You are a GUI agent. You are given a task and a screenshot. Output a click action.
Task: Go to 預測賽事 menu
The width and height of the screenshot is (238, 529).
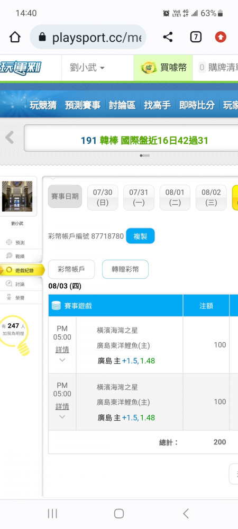[x=83, y=105]
